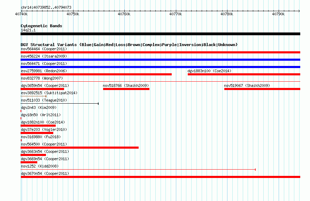This screenshot has width=310, height=201.
Task: Click the red dgv1882n100 loss bar
Action: [x=38, y=126]
